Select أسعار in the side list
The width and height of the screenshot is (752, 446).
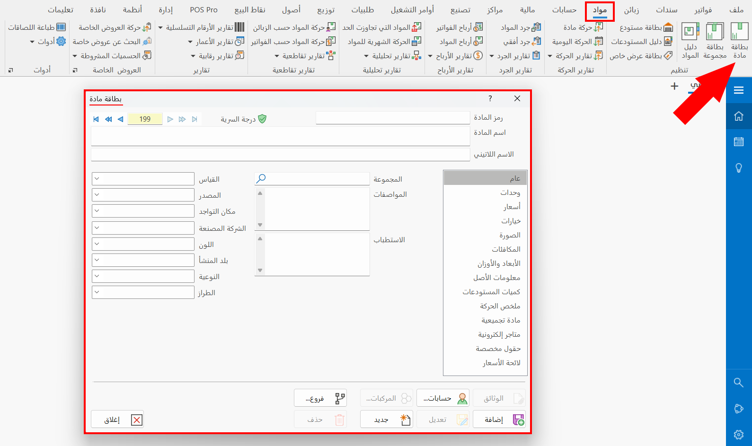click(486, 207)
